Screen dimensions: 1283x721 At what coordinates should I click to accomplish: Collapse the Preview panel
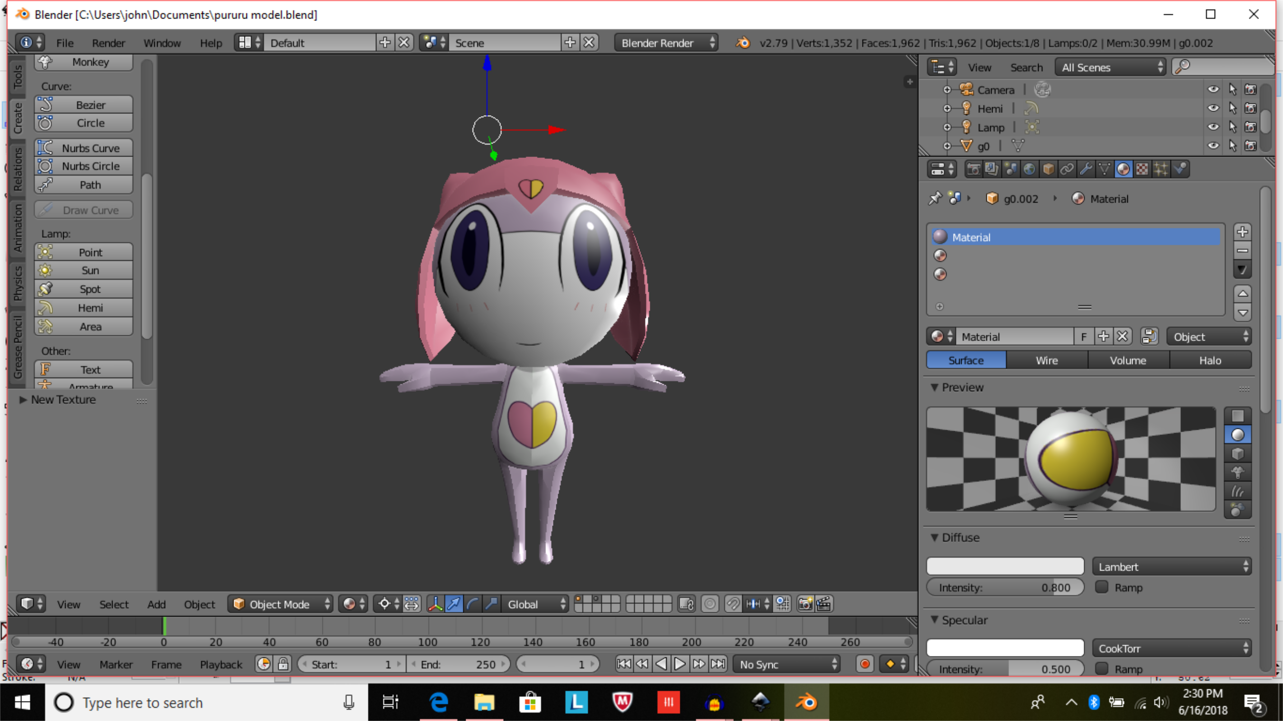pos(935,387)
